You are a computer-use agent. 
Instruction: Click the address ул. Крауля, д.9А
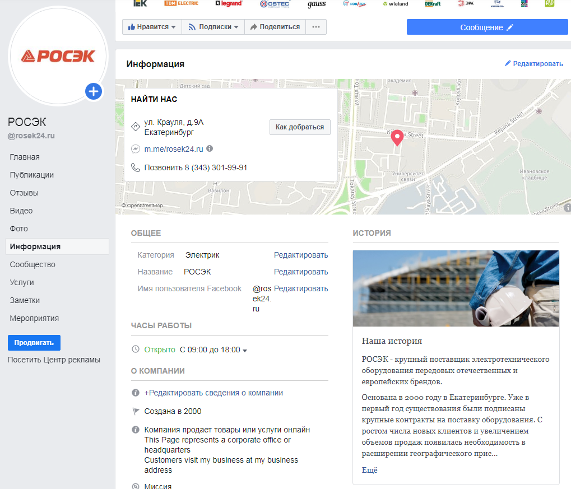(x=174, y=122)
